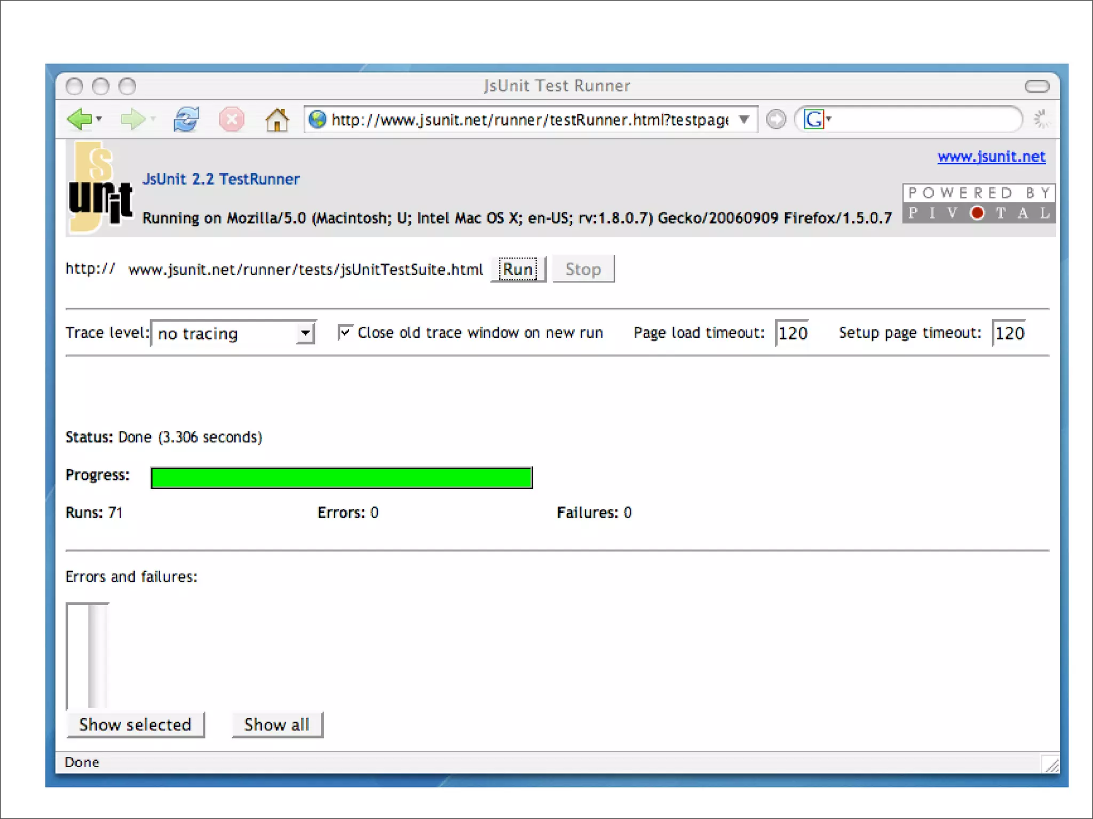This screenshot has height=819, width=1093.
Task: Click the red Stop loading icon
Action: 232,119
